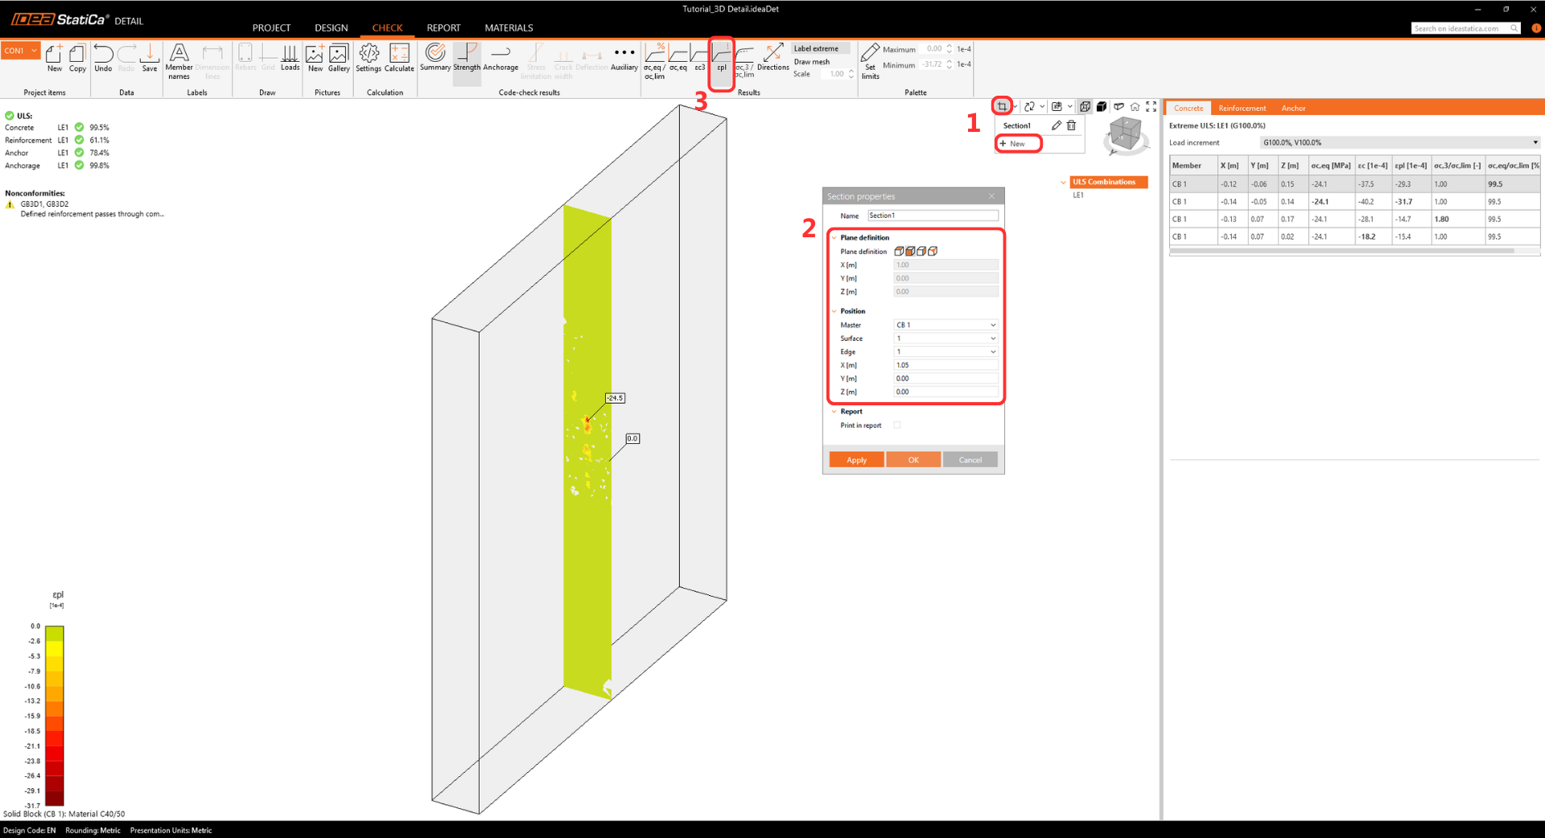Open the Gallery pictures icon
Image resolution: width=1545 pixels, height=838 pixels.
[x=339, y=58]
